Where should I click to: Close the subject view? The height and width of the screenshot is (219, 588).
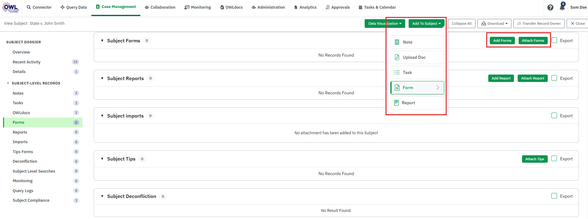578,24
